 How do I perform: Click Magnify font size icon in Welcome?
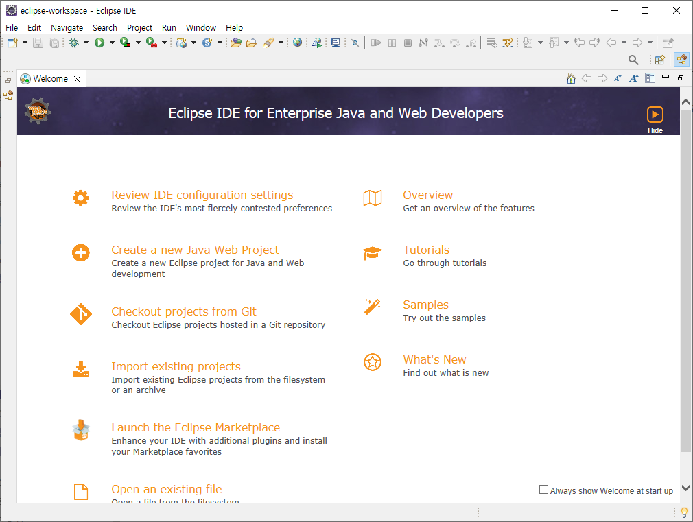coord(634,79)
